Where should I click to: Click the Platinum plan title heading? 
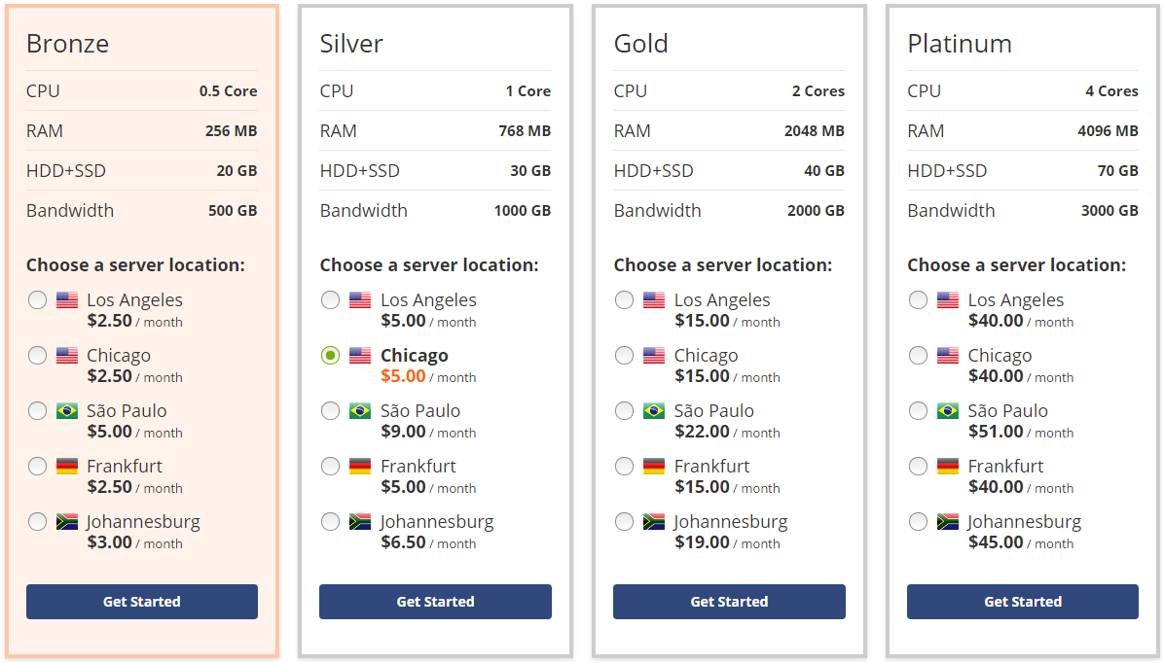pyautogui.click(x=959, y=44)
